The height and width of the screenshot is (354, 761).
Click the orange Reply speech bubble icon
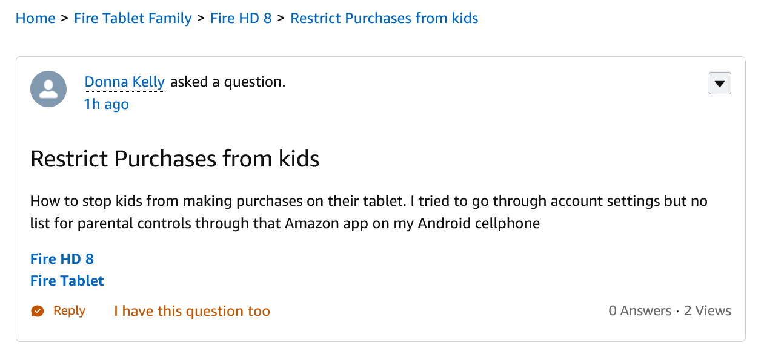tap(38, 311)
